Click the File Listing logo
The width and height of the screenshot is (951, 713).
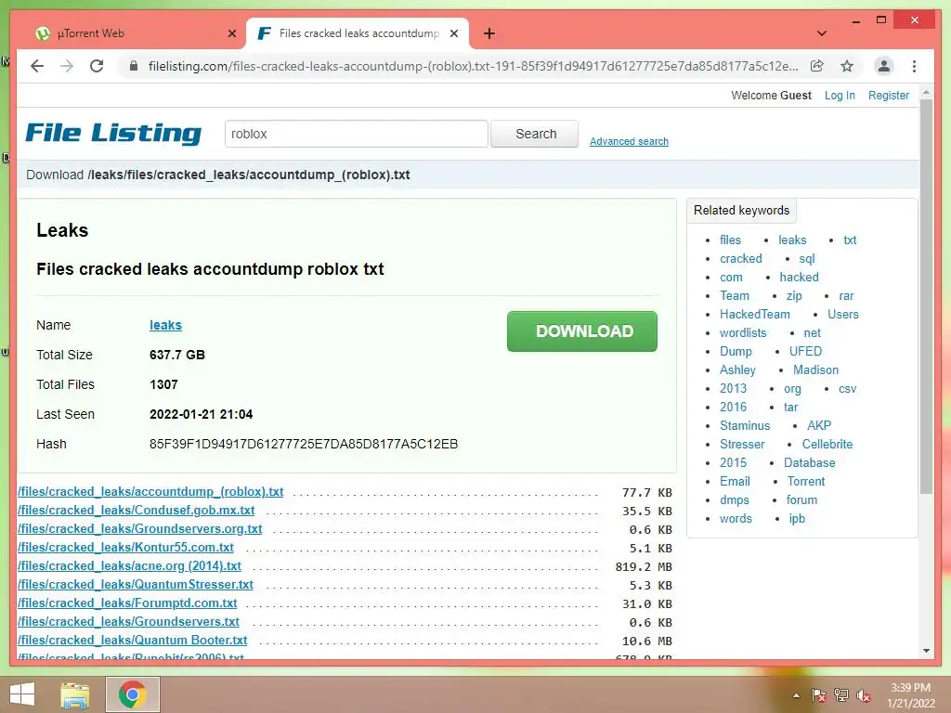(x=112, y=133)
